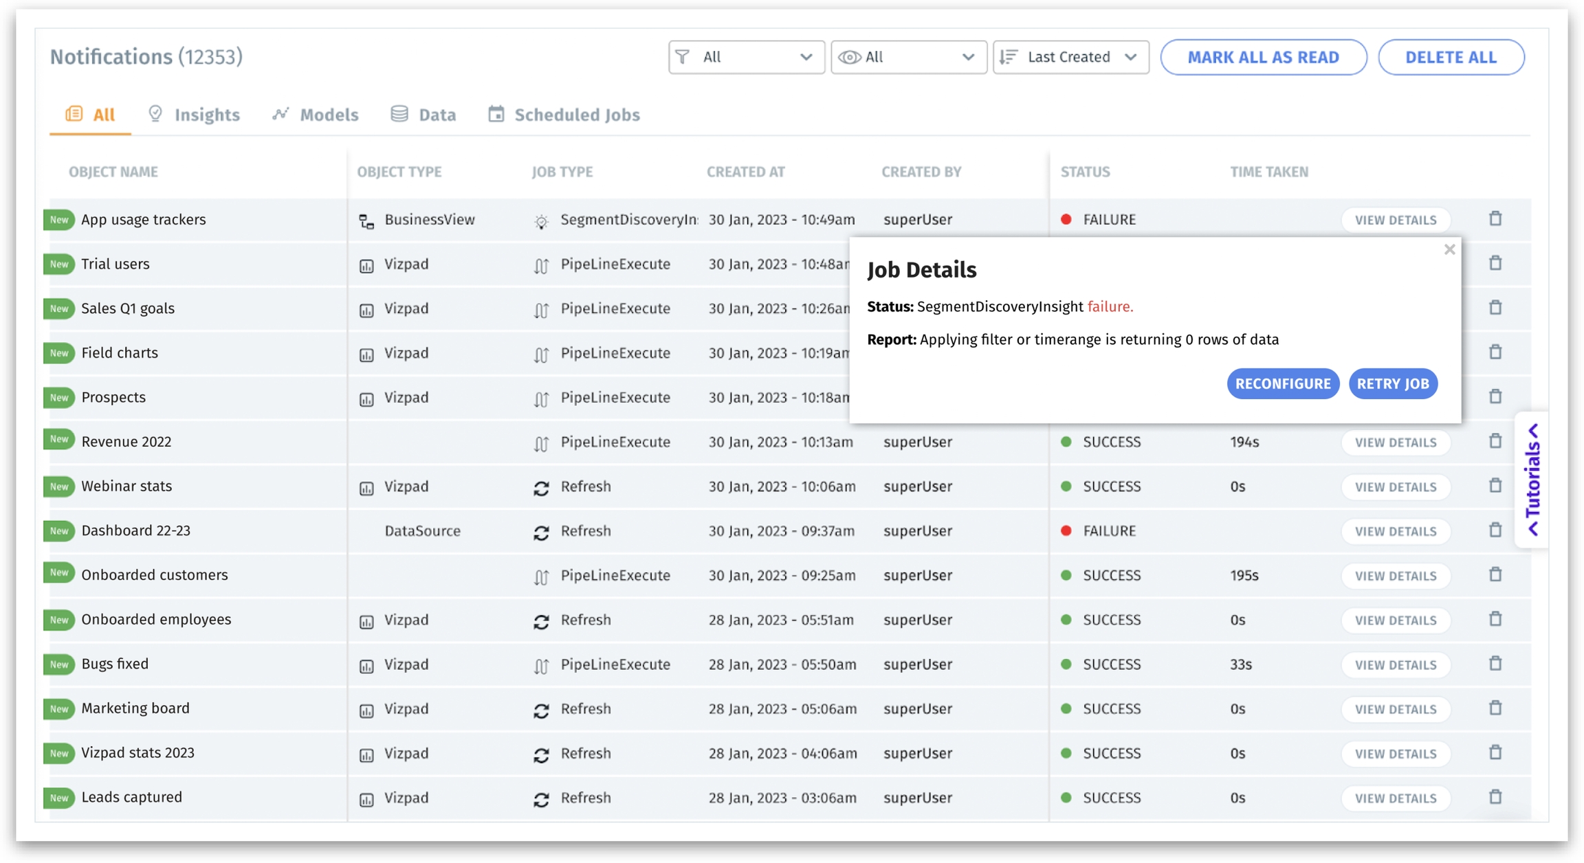The image size is (1584, 863).
Task: View details for Bugs fixed job
Action: [x=1395, y=664]
